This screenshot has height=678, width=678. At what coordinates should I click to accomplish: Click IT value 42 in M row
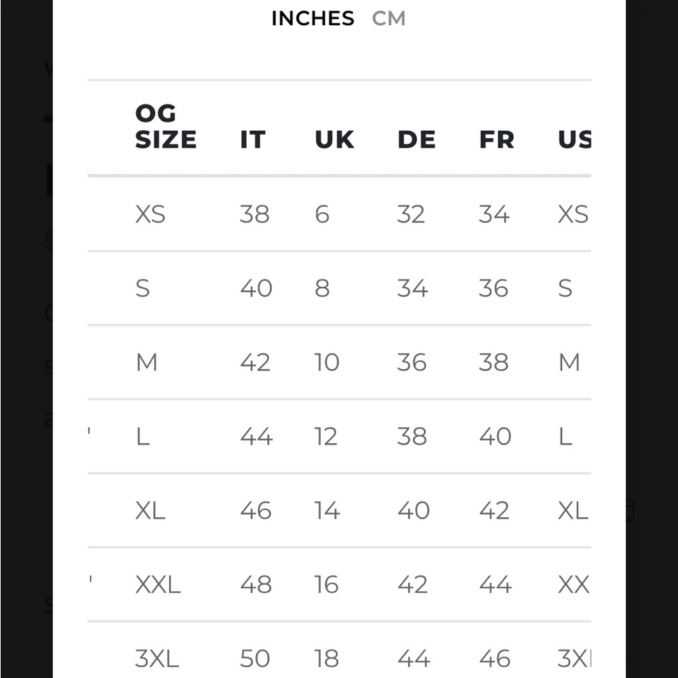point(255,362)
